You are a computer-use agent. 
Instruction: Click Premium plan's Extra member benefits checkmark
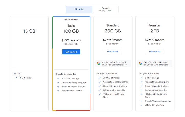(x=141, y=90)
